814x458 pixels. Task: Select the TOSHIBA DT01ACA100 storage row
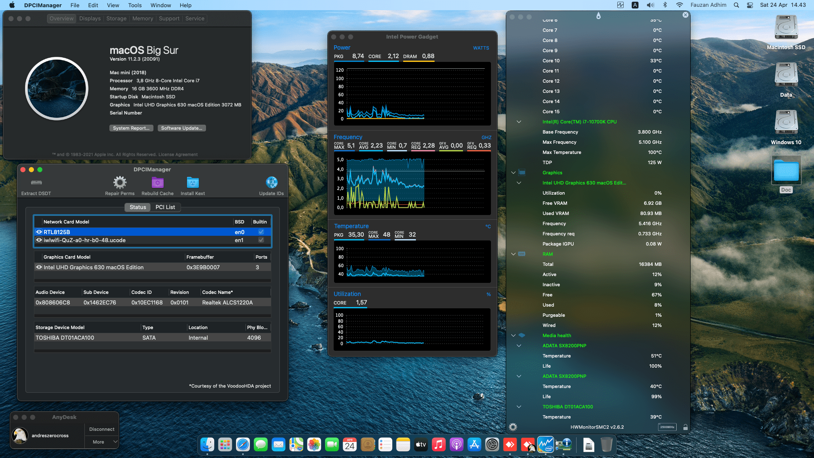coord(153,338)
